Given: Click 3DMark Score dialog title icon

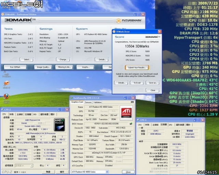Looking at the screenshot, I should tap(114, 32).
